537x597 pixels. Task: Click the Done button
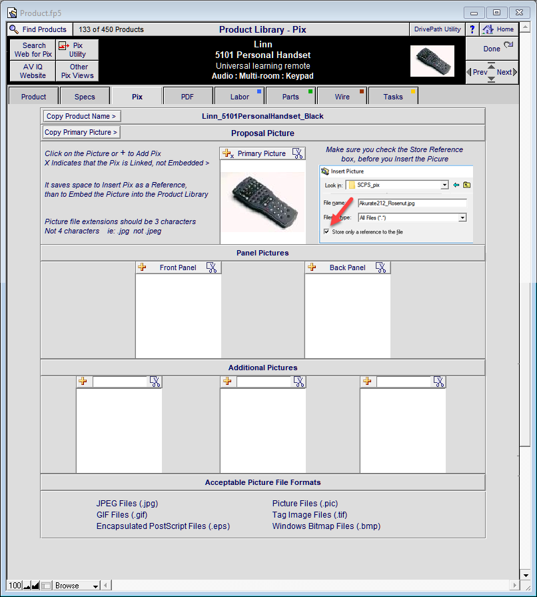coord(492,48)
